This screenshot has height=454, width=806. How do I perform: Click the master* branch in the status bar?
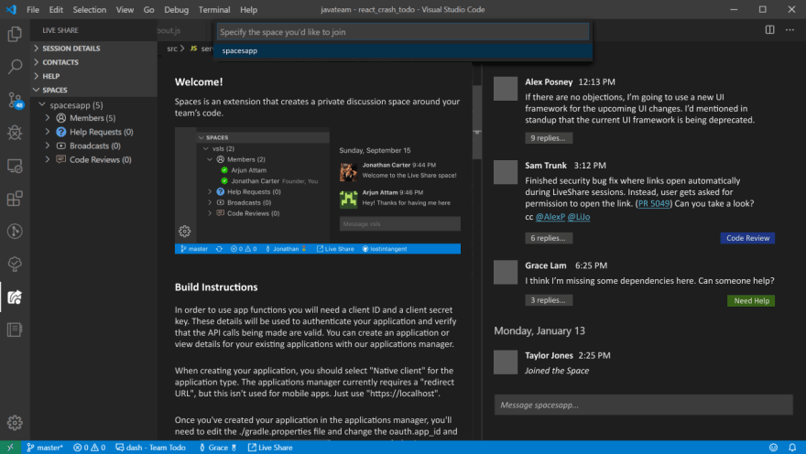[x=45, y=448]
